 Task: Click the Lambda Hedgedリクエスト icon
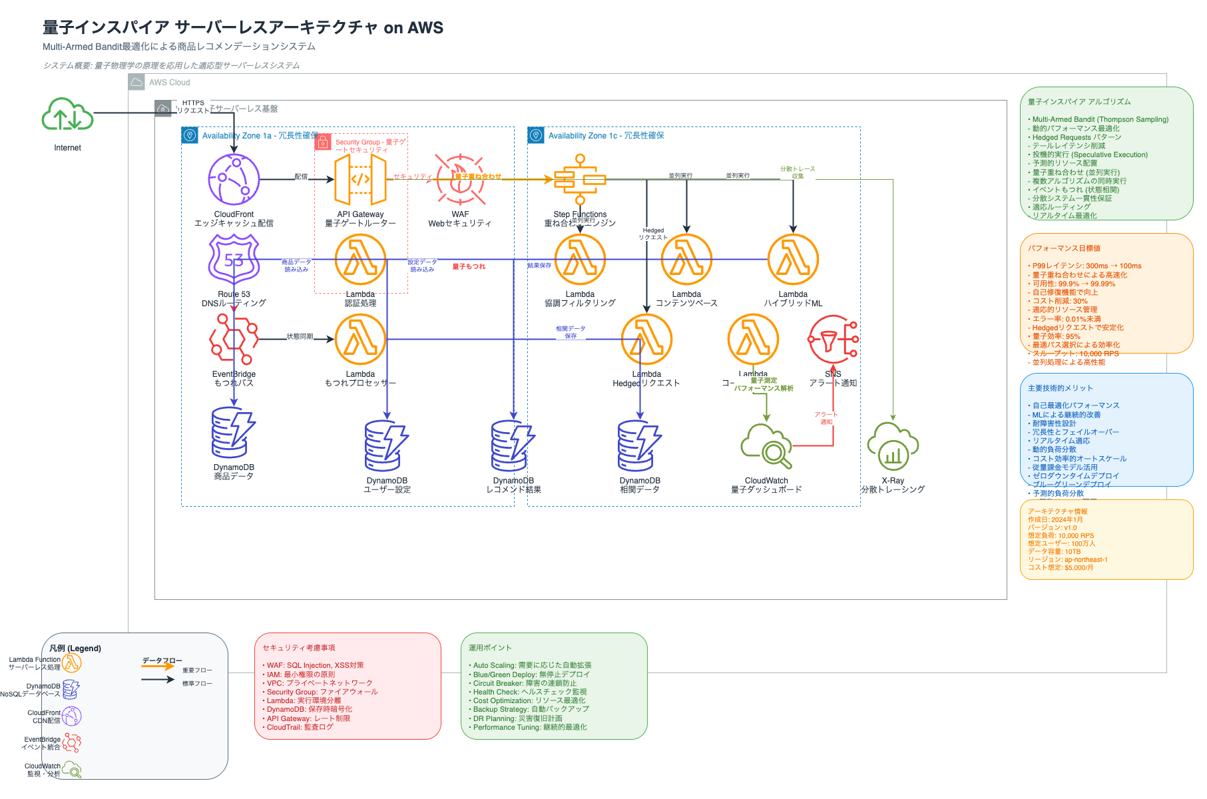click(x=646, y=339)
